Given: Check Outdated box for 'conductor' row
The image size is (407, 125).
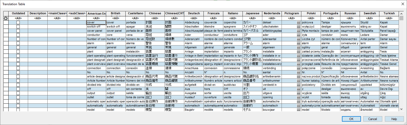Looking at the screenshot, I should 18,35.
